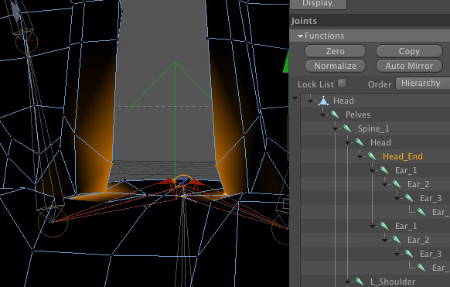Click the Normalize button
The width and height of the screenshot is (450, 287).
tap(336, 66)
